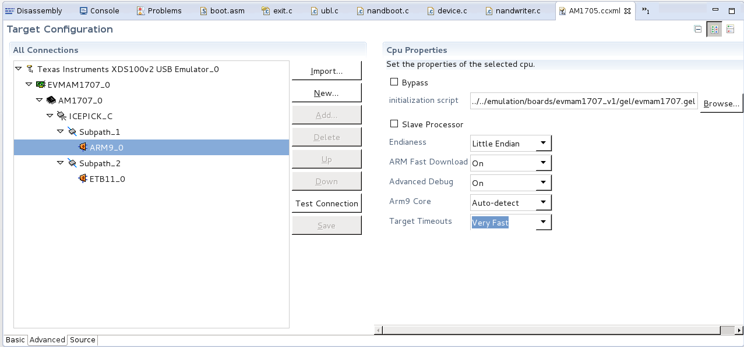Image resolution: width=744 pixels, height=347 pixels.
Task: Check the Slave Processor option
Action: coord(394,124)
